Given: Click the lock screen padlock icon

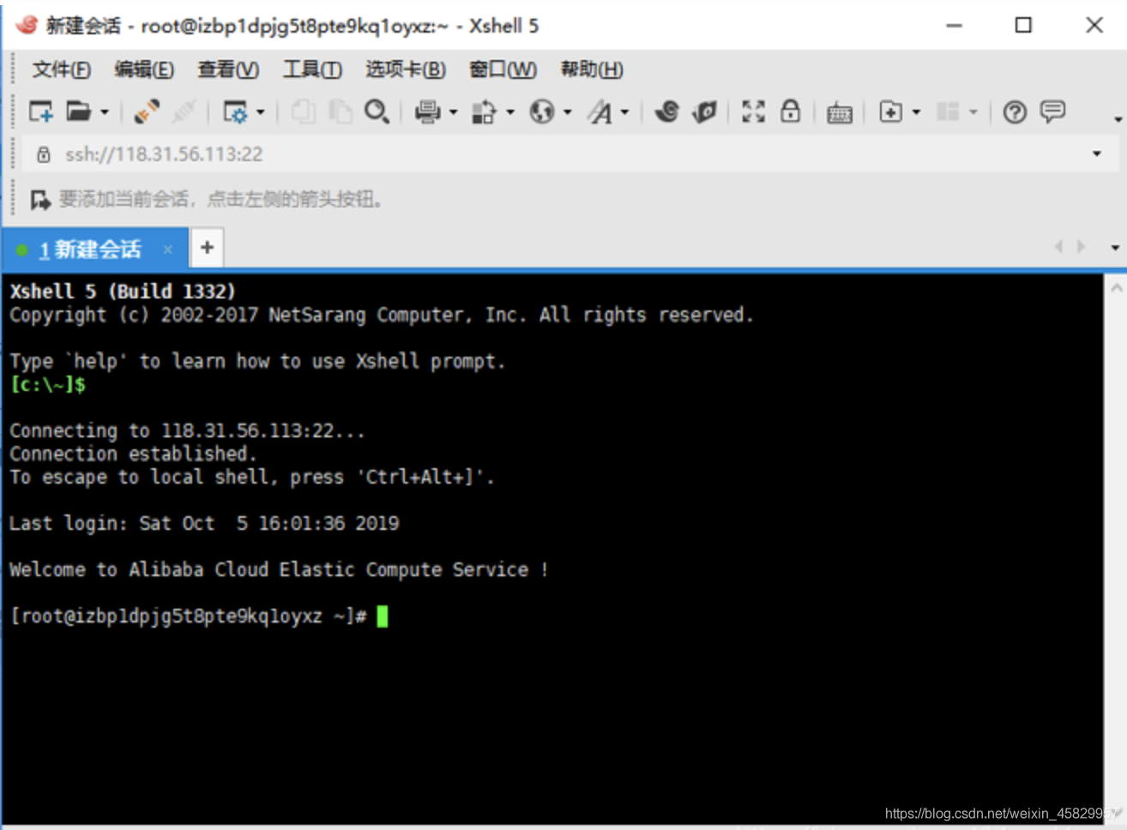Looking at the screenshot, I should pyautogui.click(x=790, y=111).
